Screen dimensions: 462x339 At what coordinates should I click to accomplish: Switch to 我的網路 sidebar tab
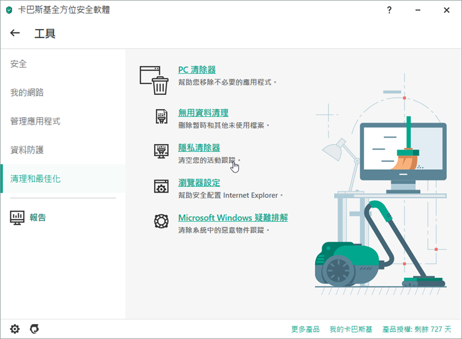27,92
